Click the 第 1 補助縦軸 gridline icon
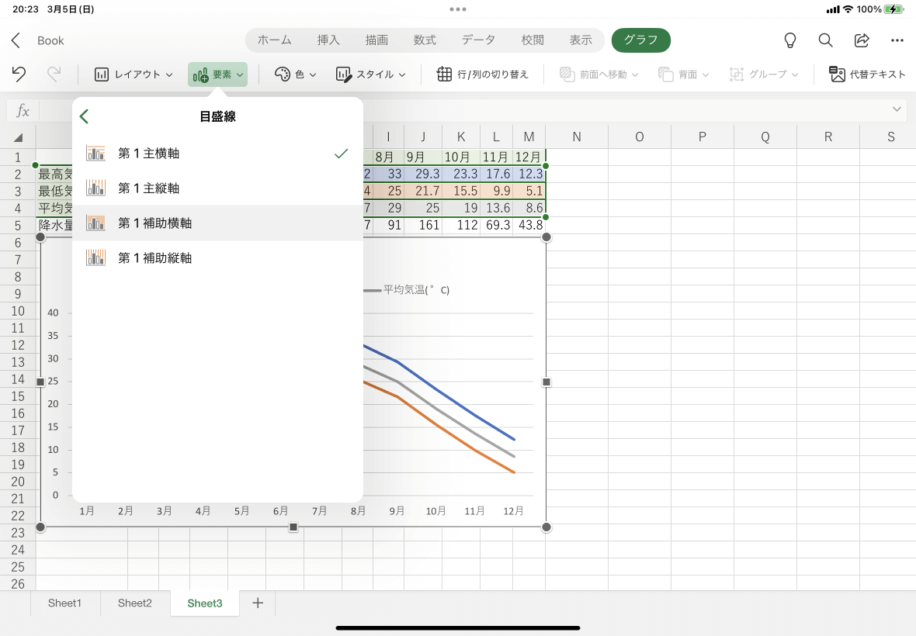This screenshot has width=916, height=636. click(95, 258)
